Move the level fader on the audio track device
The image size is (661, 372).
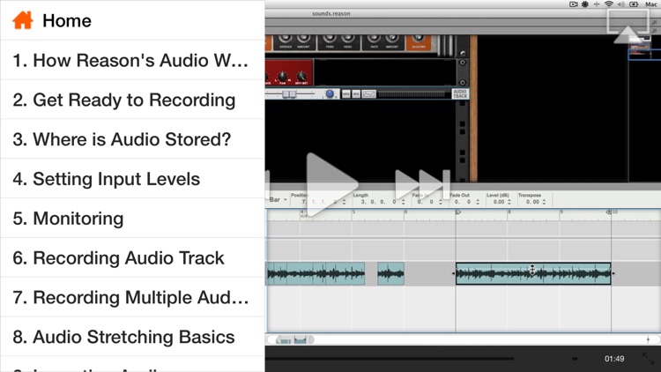(x=289, y=94)
